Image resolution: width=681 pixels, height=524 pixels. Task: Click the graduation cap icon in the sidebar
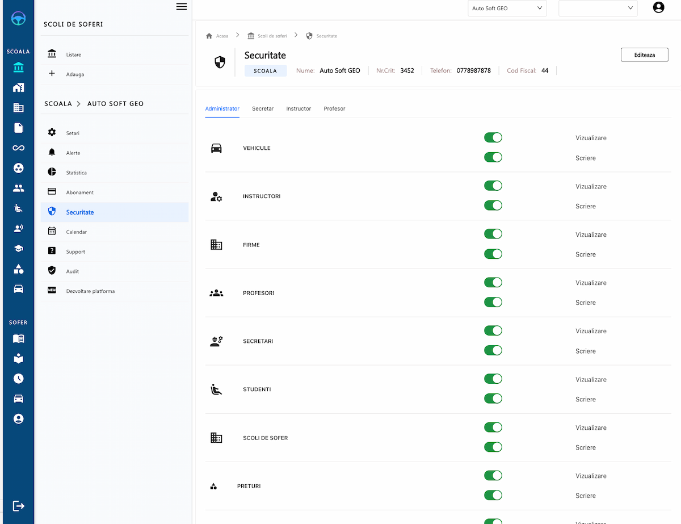point(18,249)
